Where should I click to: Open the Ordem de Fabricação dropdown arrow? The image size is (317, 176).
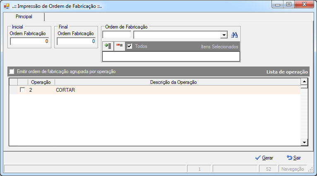tap(224, 35)
